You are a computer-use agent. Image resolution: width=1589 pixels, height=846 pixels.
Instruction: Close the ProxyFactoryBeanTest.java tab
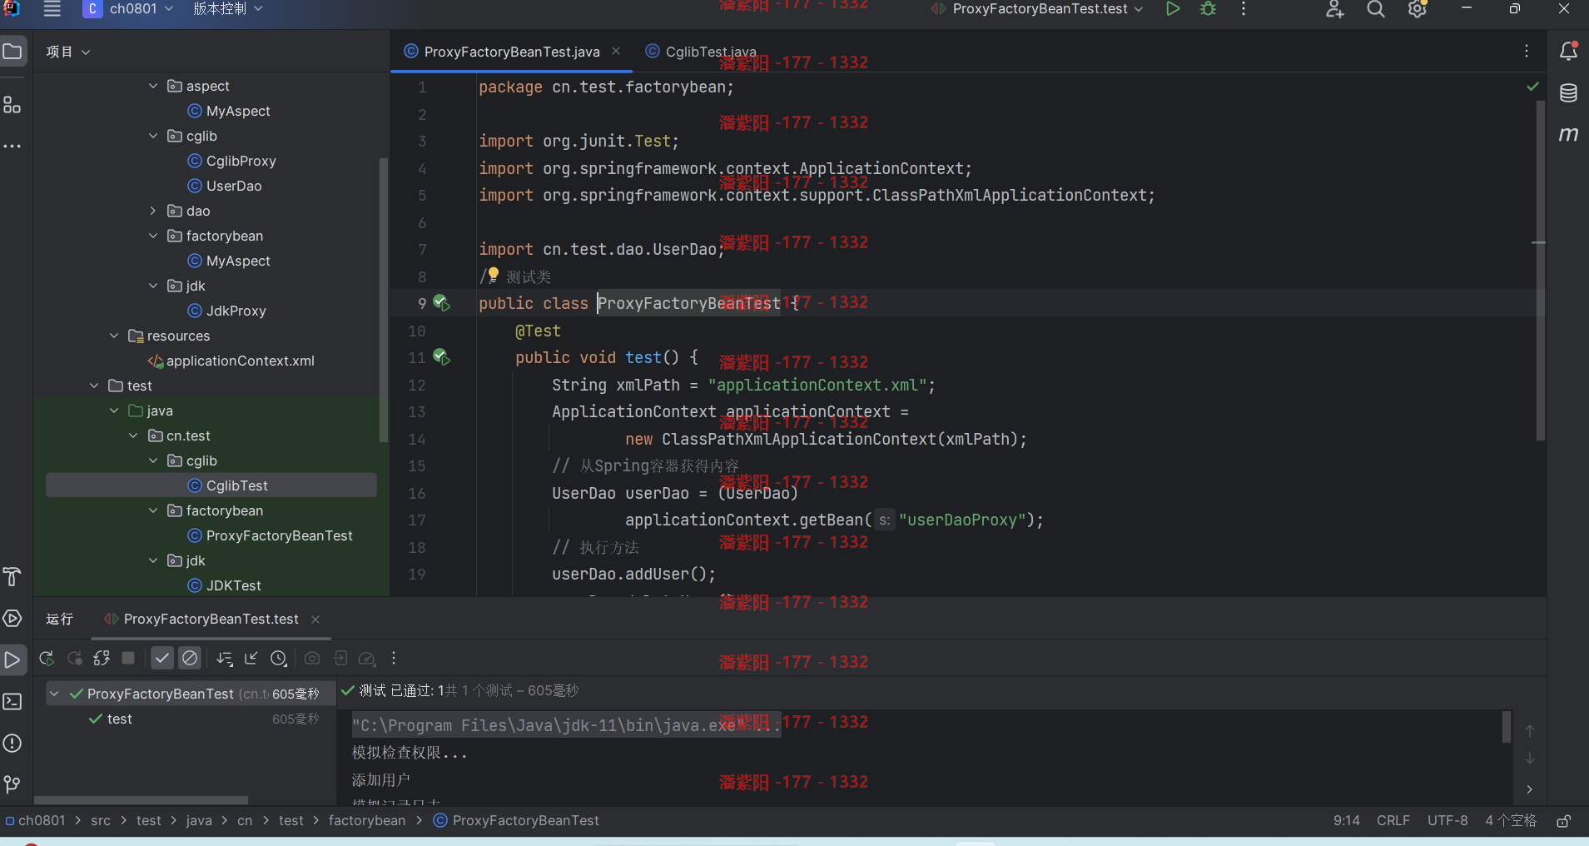tap(616, 51)
